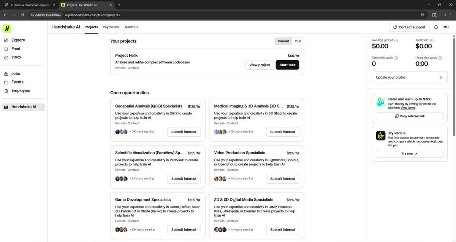Click the Hours this week info icon
The width and height of the screenshot is (456, 242).
[x=440, y=58]
